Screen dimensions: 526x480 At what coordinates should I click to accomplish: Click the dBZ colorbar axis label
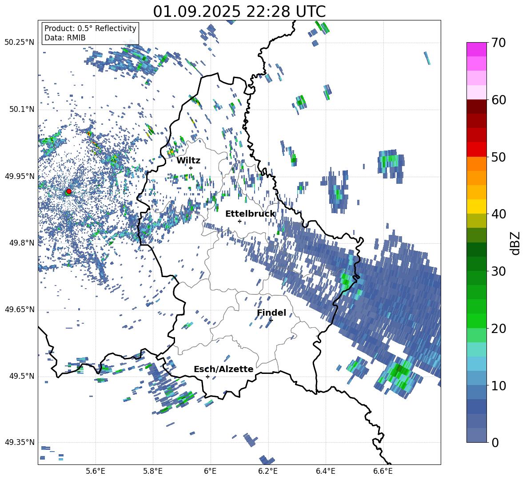[x=515, y=243]
